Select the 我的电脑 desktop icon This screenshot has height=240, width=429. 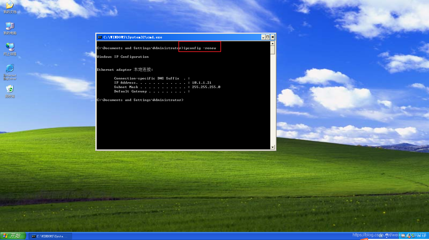coord(10,28)
